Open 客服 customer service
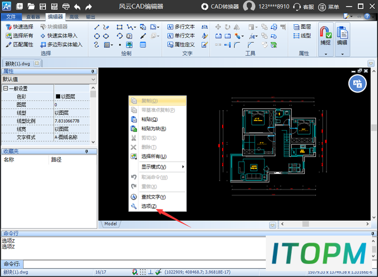 pyautogui.click(x=304, y=7)
